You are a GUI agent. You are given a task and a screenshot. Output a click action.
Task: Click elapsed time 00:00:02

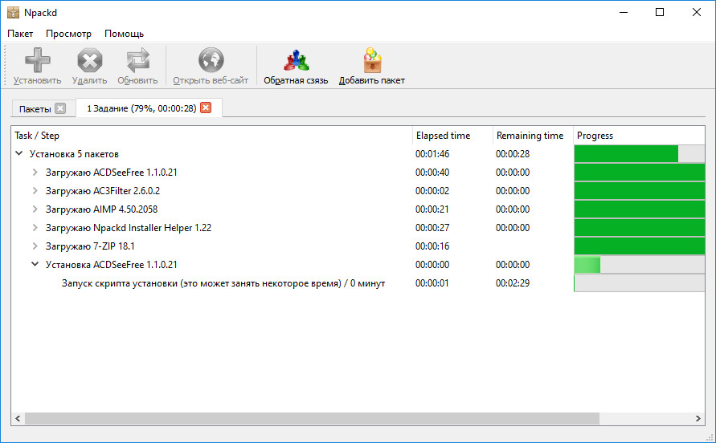(x=432, y=191)
